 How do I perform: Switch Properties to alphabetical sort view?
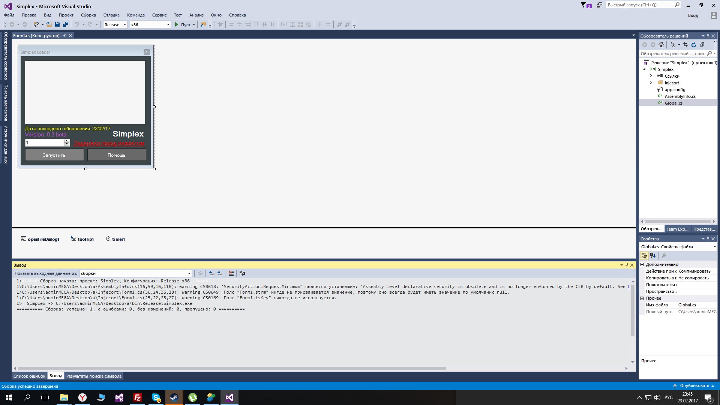click(653, 256)
